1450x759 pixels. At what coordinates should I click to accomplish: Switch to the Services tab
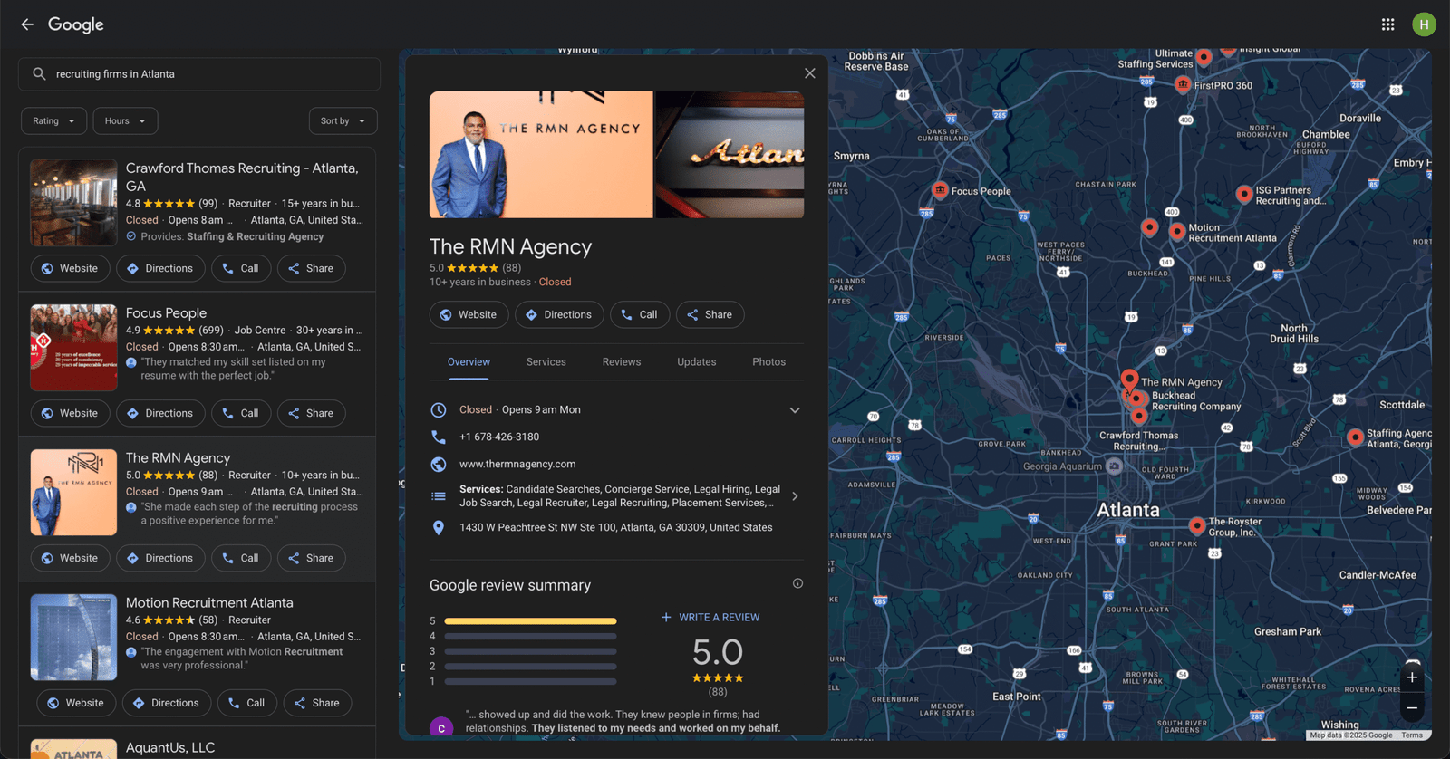point(546,362)
